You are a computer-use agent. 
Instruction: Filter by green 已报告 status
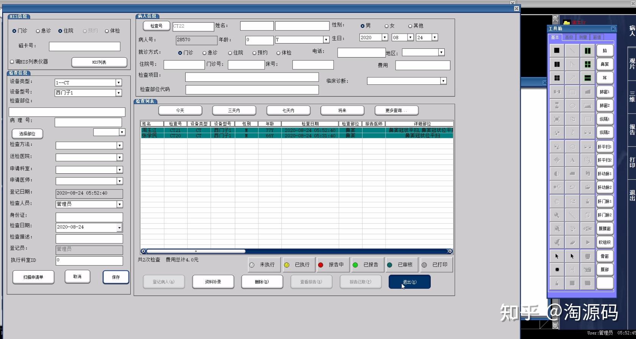click(367, 265)
